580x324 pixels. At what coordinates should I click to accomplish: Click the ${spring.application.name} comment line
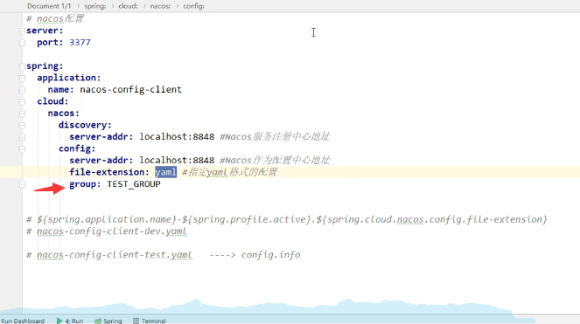click(287, 219)
